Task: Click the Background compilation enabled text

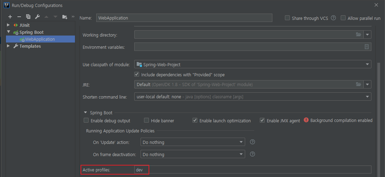Action: [341, 120]
